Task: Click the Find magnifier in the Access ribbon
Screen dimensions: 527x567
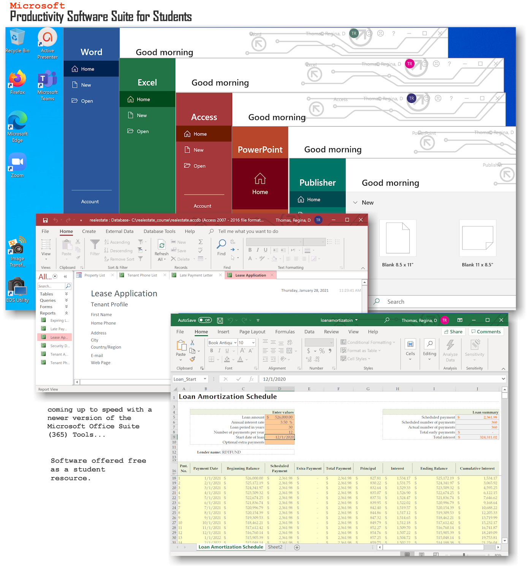Action: pyautogui.click(x=222, y=244)
